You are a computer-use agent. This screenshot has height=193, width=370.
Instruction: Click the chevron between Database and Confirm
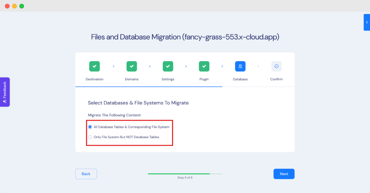click(x=258, y=67)
